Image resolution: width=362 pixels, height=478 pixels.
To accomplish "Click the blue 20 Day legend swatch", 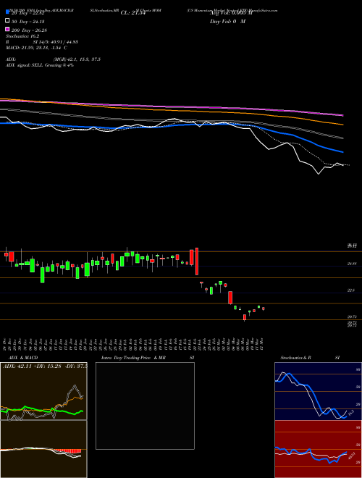I will click(7, 12).
